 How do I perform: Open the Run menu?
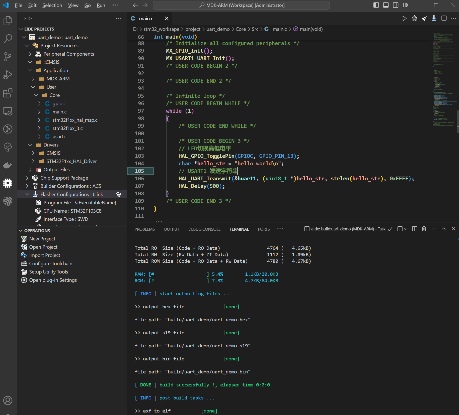point(101,5)
